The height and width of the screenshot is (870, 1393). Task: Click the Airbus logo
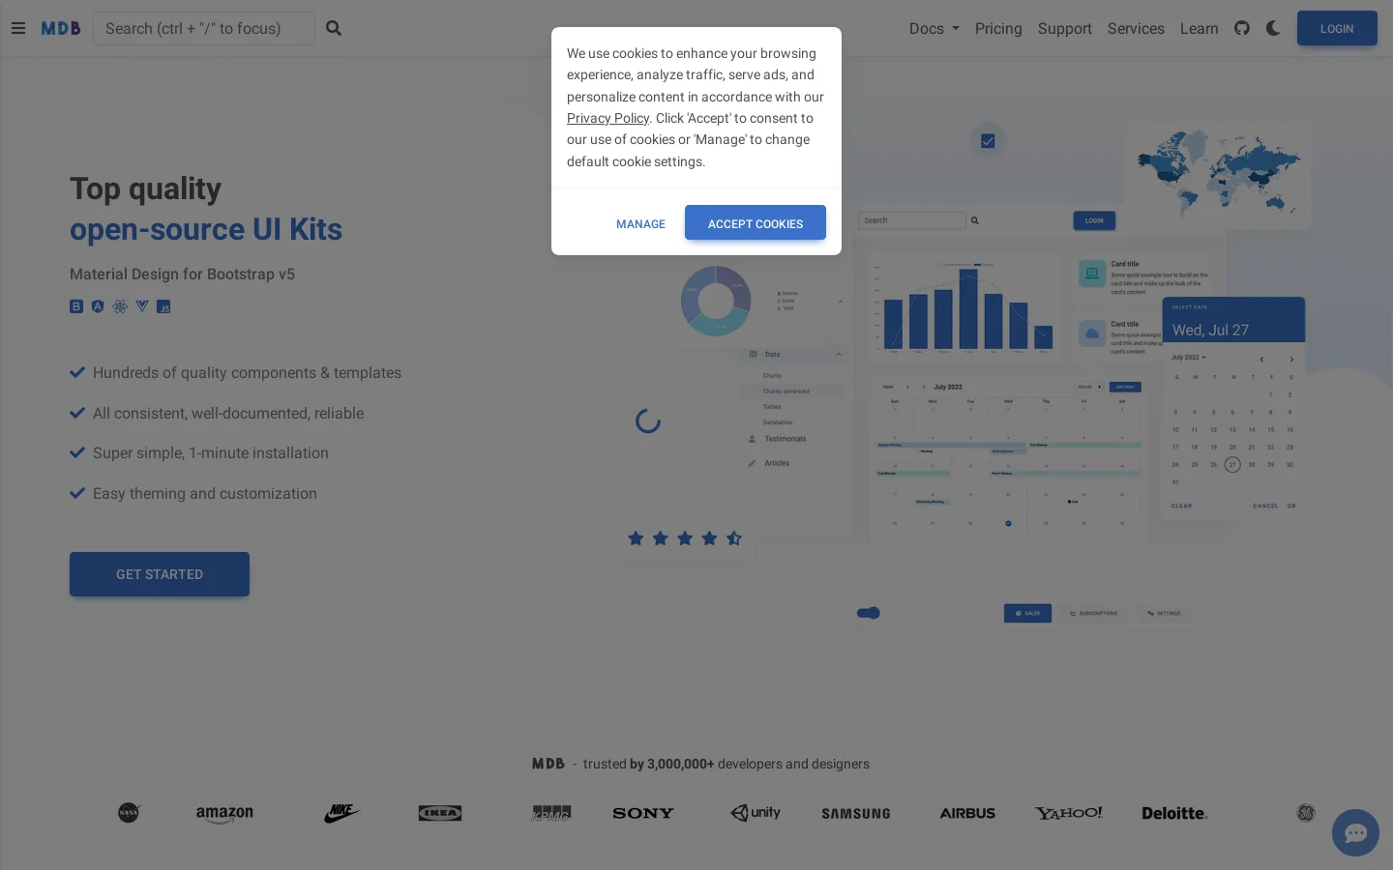(967, 813)
